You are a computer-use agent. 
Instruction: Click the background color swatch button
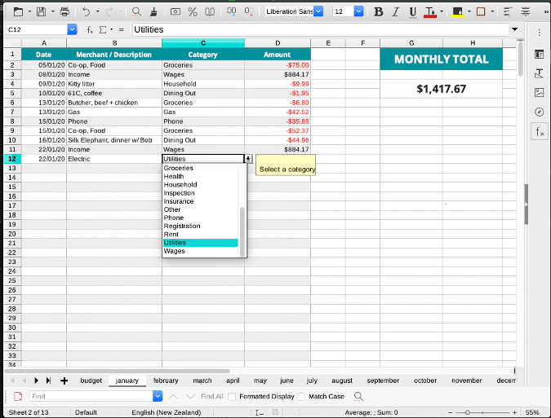pyautogui.click(x=458, y=12)
